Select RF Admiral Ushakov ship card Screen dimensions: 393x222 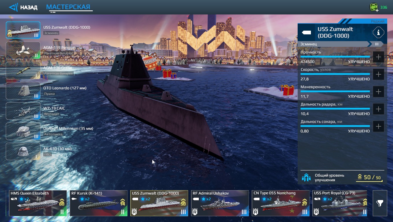point(220,203)
